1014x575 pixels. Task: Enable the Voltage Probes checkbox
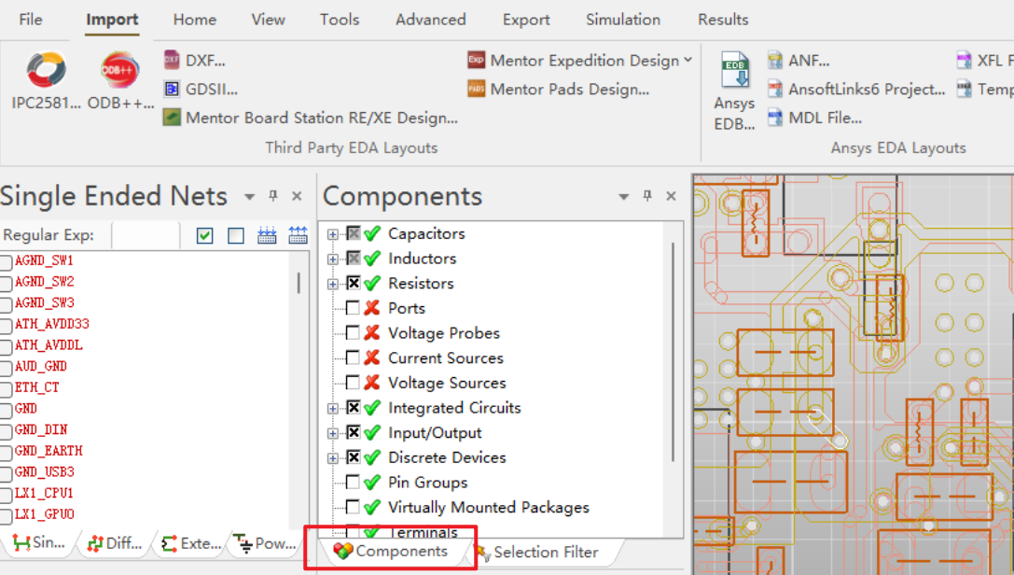pos(354,332)
